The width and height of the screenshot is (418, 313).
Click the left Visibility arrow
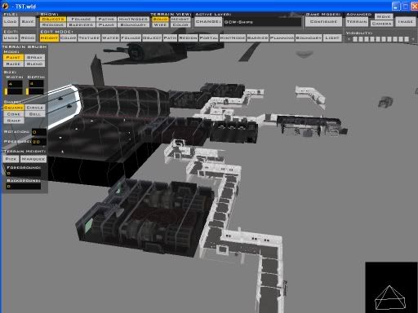coord(349,39)
